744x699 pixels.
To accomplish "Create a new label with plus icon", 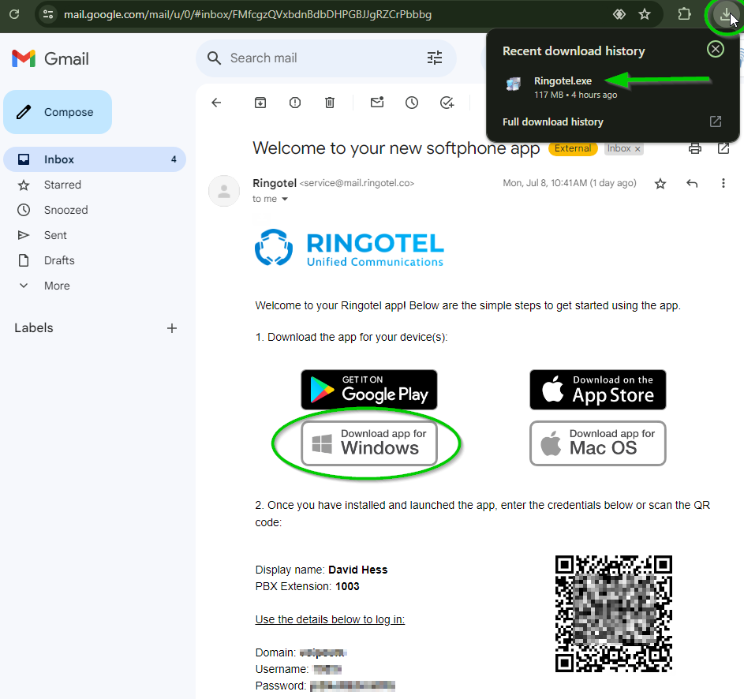I will (172, 328).
